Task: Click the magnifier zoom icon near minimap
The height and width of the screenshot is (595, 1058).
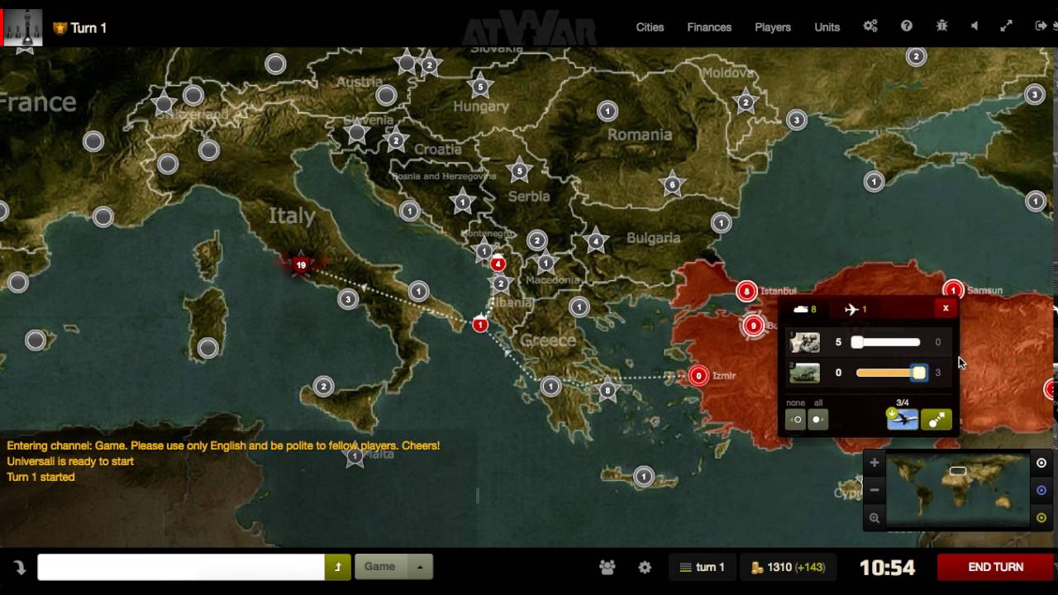Action: 875,518
